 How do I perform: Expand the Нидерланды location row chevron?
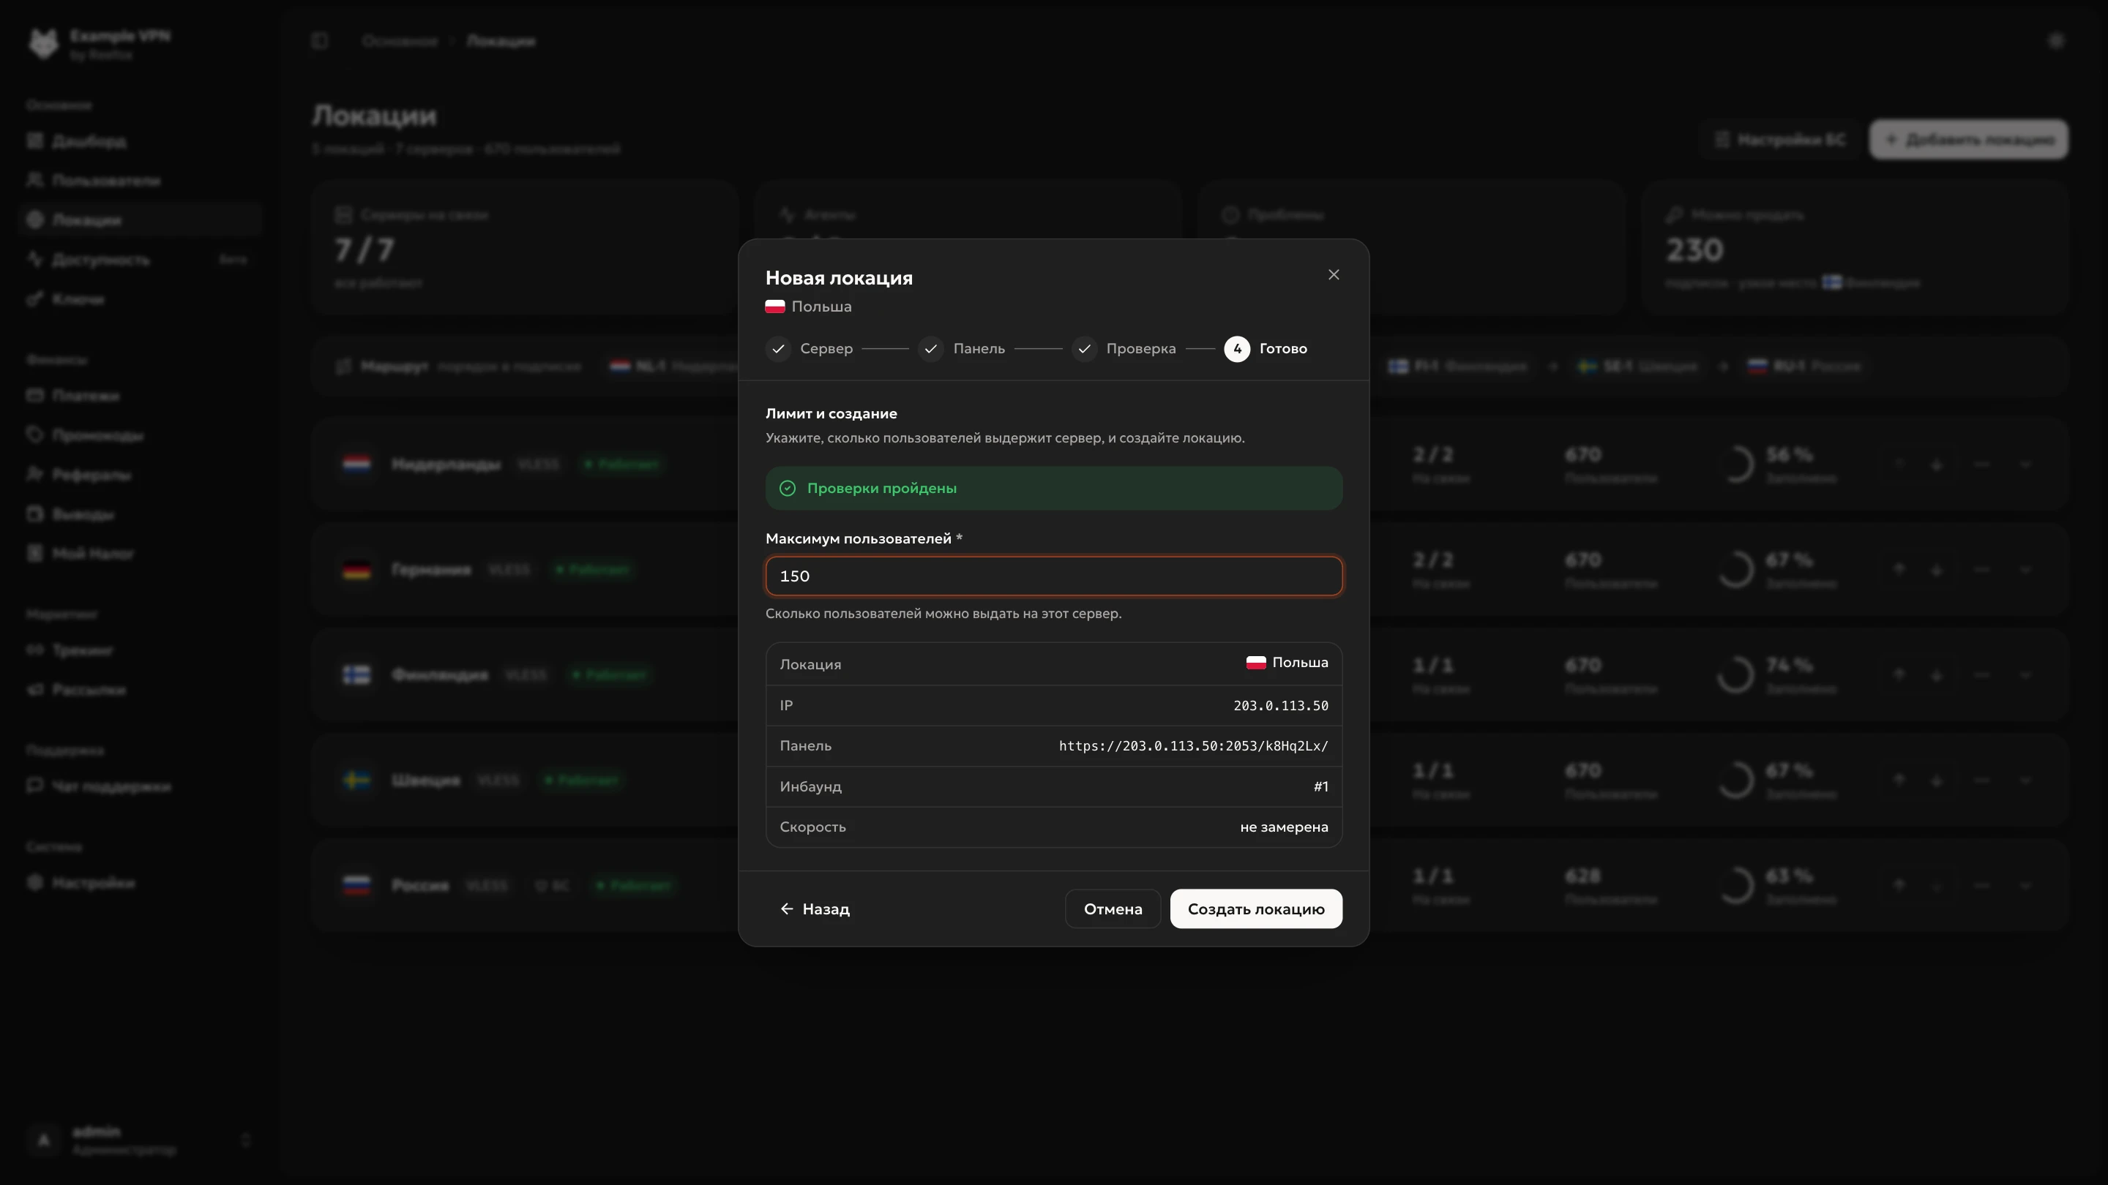pyautogui.click(x=2025, y=464)
